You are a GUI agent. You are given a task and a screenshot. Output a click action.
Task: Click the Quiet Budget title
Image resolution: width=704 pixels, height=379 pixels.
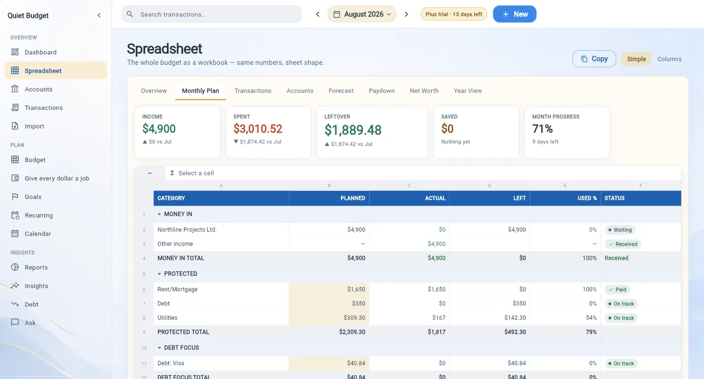click(28, 15)
